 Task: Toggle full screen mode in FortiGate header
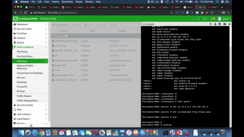(x=198, y=19)
